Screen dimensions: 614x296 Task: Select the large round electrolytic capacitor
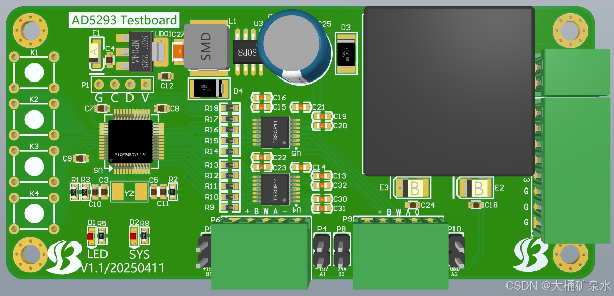[296, 47]
